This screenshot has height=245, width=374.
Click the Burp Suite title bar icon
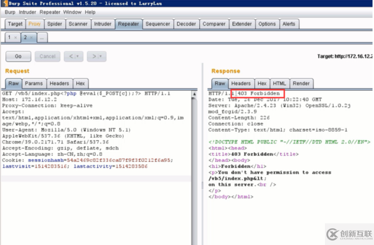click(x=5, y=3)
